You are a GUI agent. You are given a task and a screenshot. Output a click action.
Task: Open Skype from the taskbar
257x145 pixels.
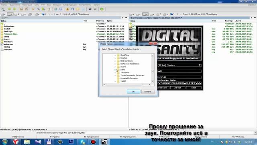[82, 142]
